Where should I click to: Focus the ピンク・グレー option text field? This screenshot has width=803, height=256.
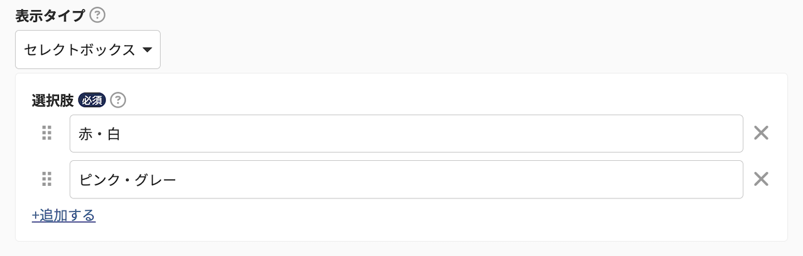[x=407, y=180]
